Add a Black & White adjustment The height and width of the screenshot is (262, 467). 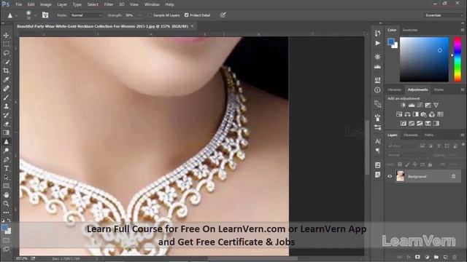point(415,114)
